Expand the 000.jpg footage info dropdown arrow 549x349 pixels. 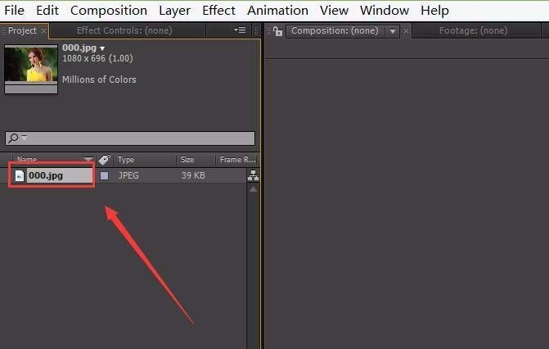pos(102,48)
